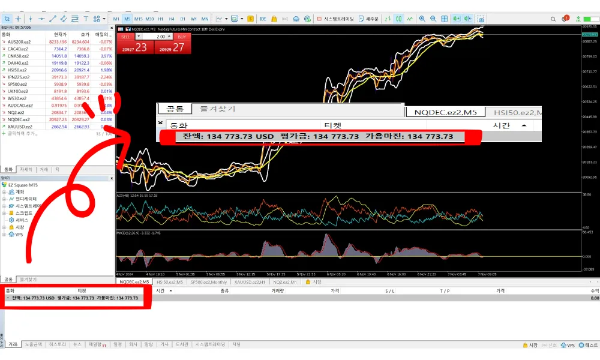Switch chart to MN timeframe

click(205, 19)
